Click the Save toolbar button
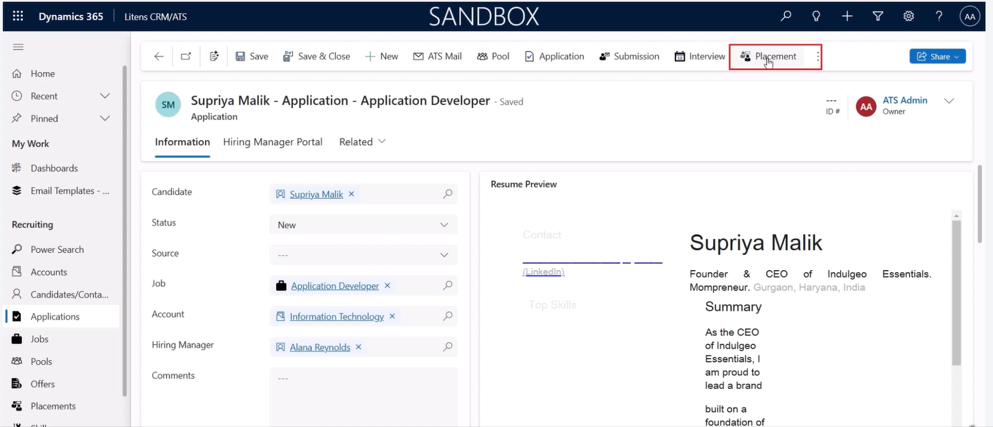Screen dimensions: 993x427 click(252, 57)
